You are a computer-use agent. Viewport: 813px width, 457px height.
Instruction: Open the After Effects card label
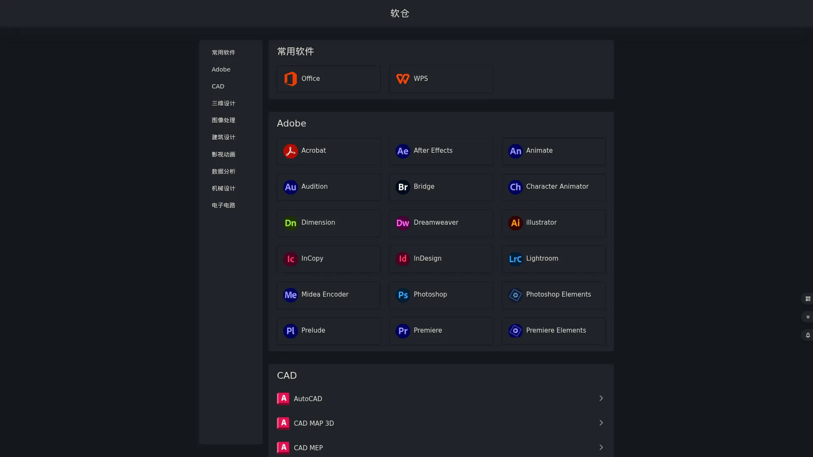[433, 151]
